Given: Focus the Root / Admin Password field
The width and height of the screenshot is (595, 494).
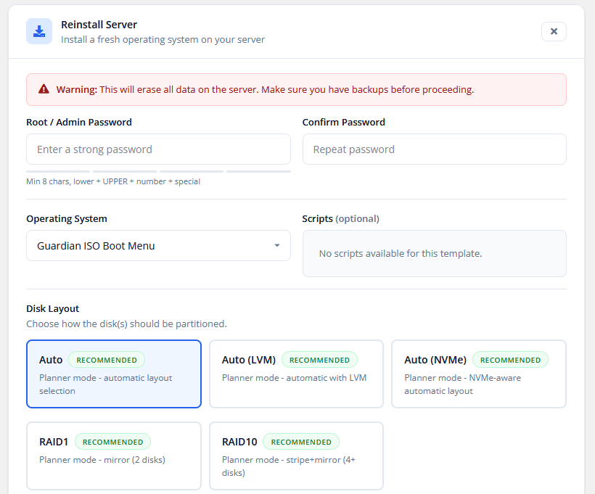Looking at the screenshot, I should 158,149.
